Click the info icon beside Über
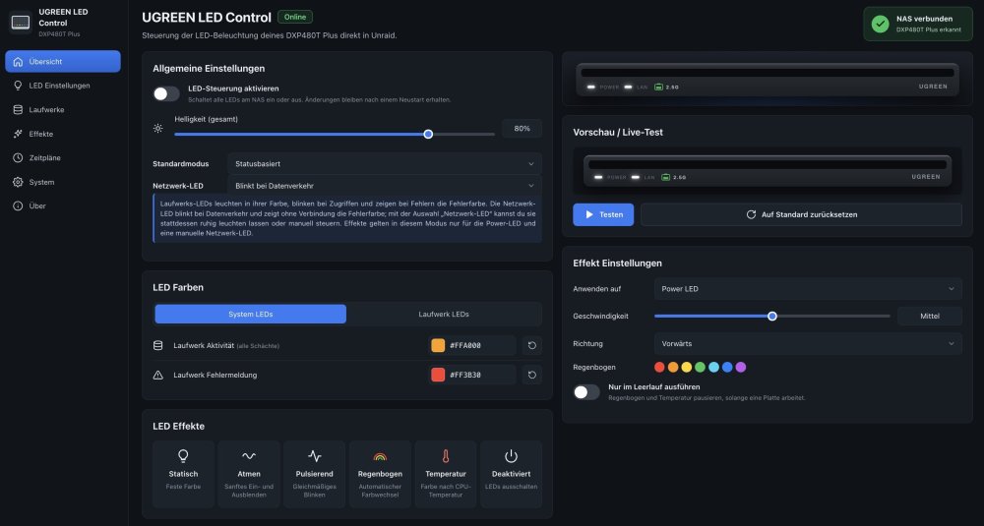 pyautogui.click(x=18, y=205)
